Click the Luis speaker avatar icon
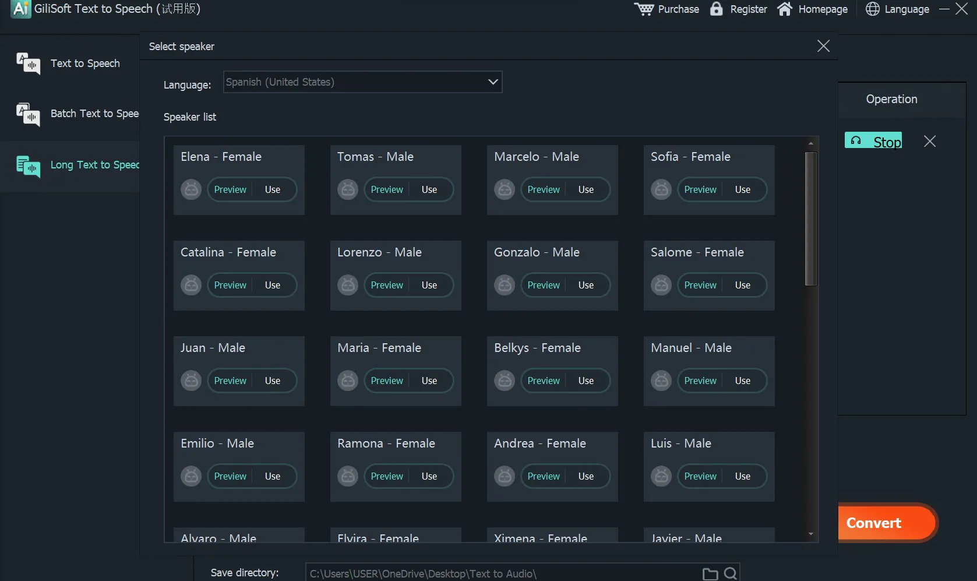 (661, 476)
